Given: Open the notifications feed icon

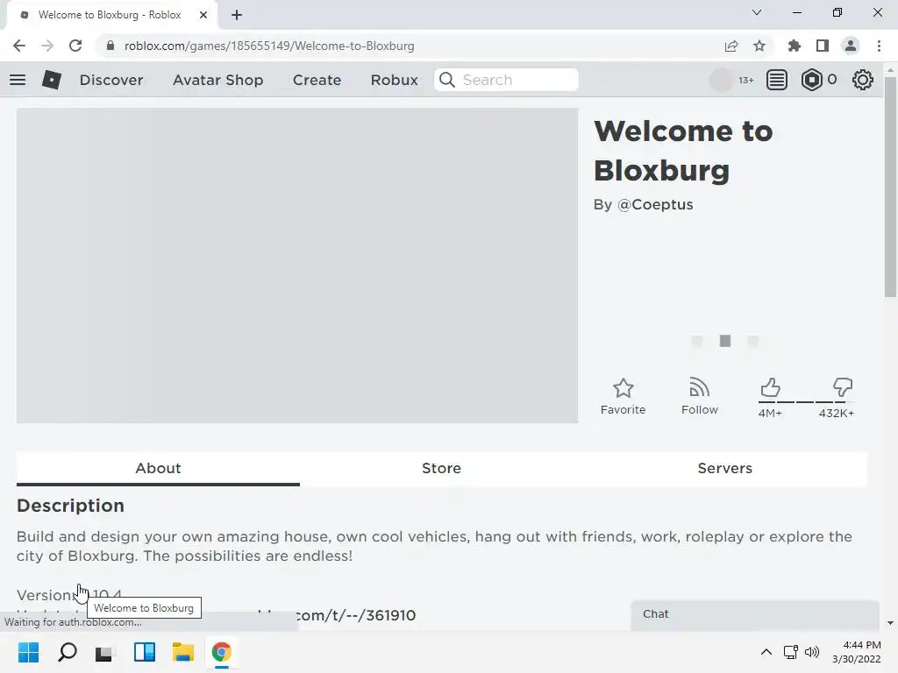Looking at the screenshot, I should (777, 80).
